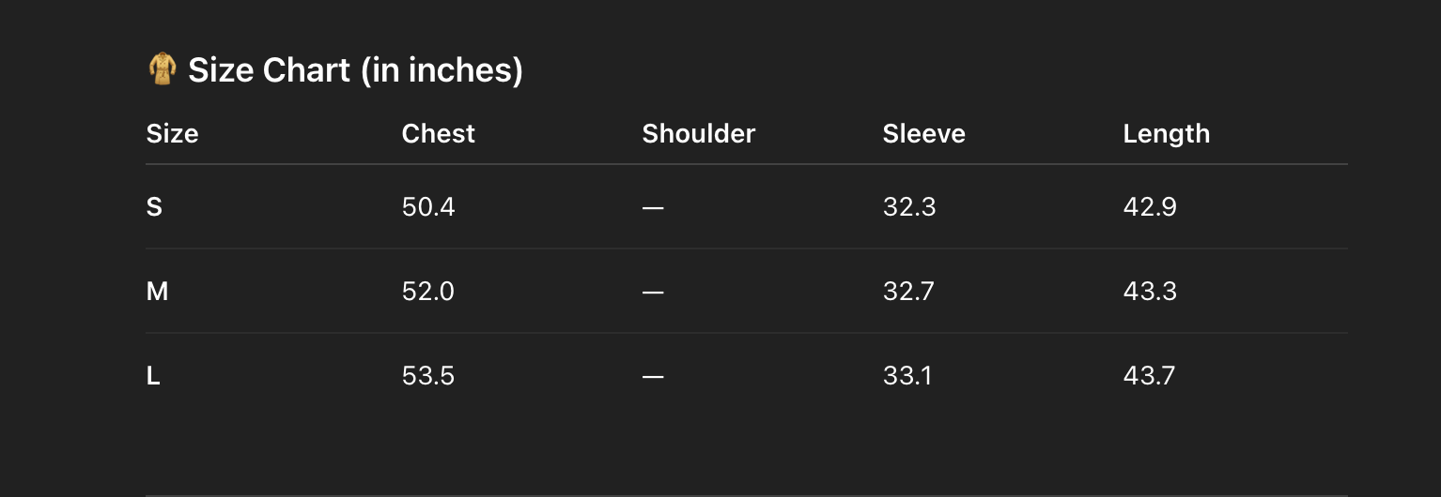
Task: Select the L size row label
Action: 153,376
